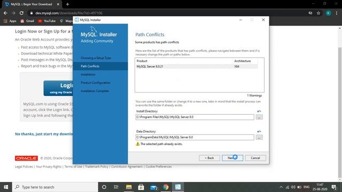Open Chrome from taskbar
Viewport: 342px width, 192px height.
tap(166, 187)
